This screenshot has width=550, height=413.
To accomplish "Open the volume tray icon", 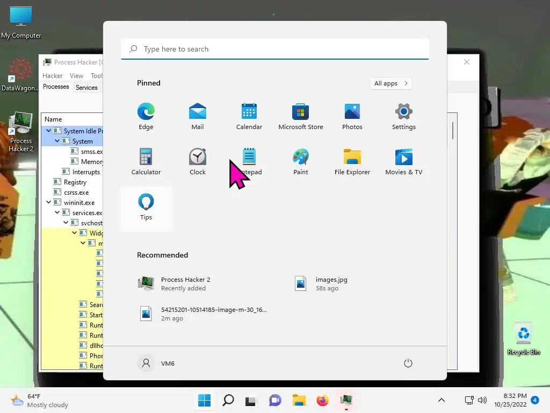I will tap(482, 400).
